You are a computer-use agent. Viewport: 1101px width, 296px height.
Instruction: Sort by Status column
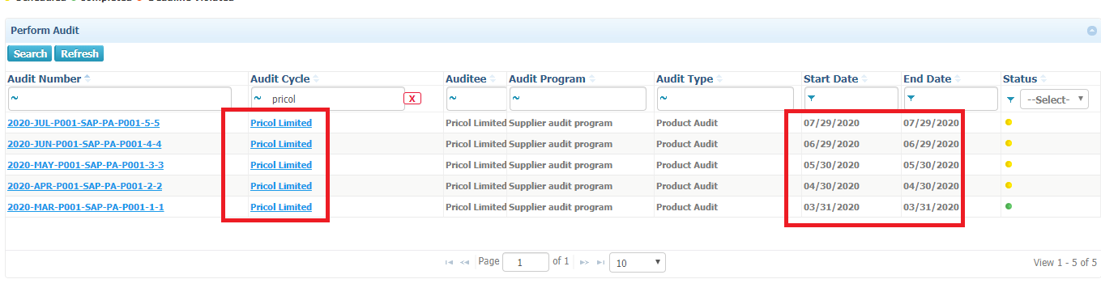pyautogui.click(x=1020, y=79)
